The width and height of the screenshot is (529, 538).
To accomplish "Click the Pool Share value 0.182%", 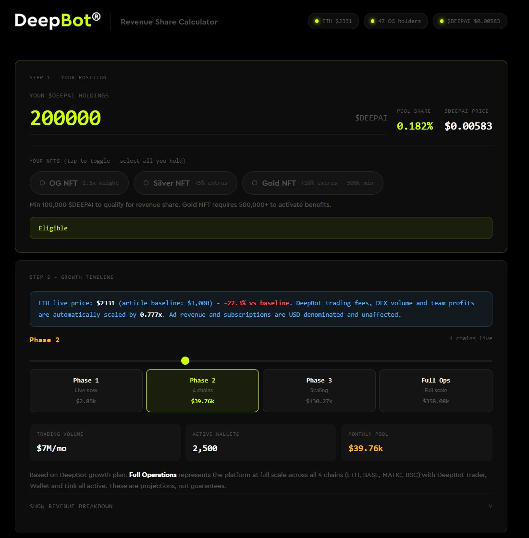I will click(415, 126).
